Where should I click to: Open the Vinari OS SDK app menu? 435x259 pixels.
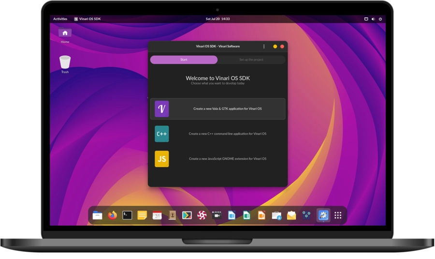coord(87,19)
